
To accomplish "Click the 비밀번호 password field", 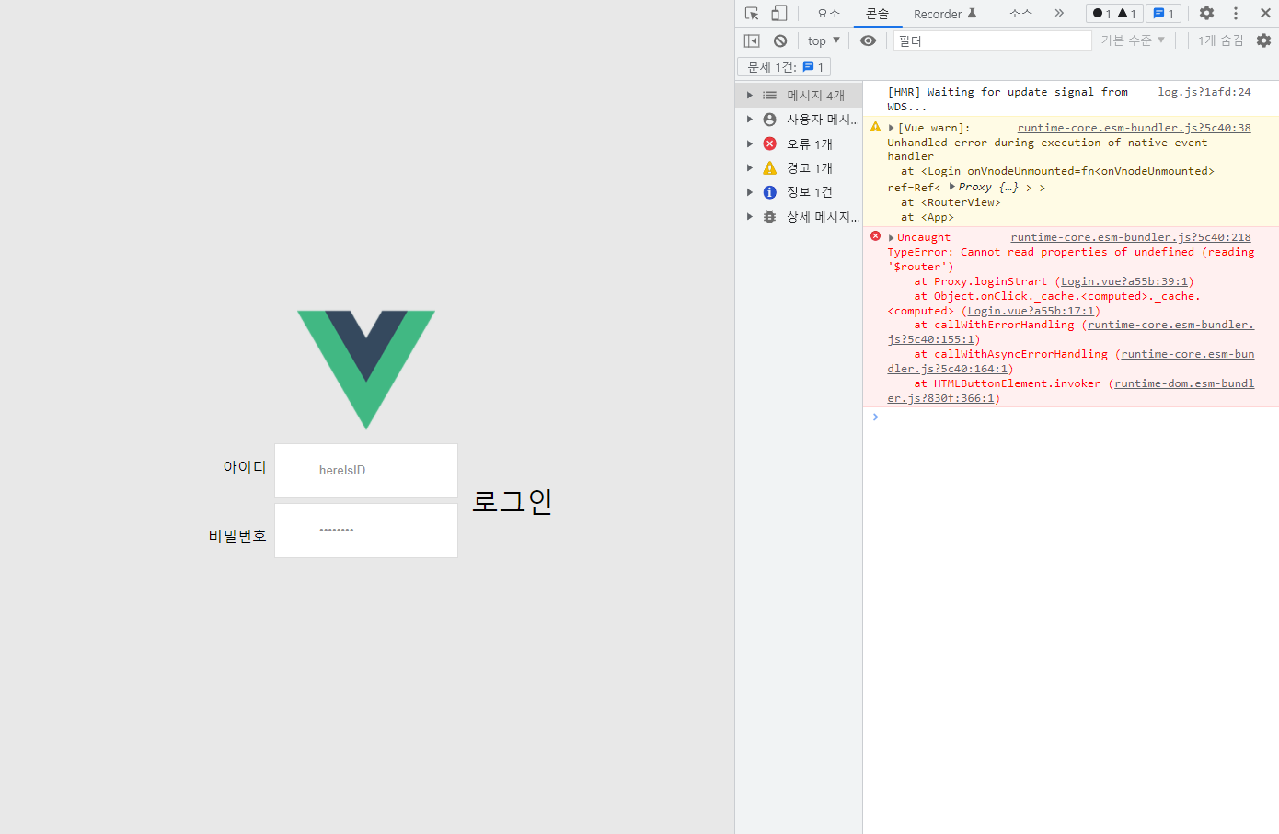I will (x=366, y=531).
